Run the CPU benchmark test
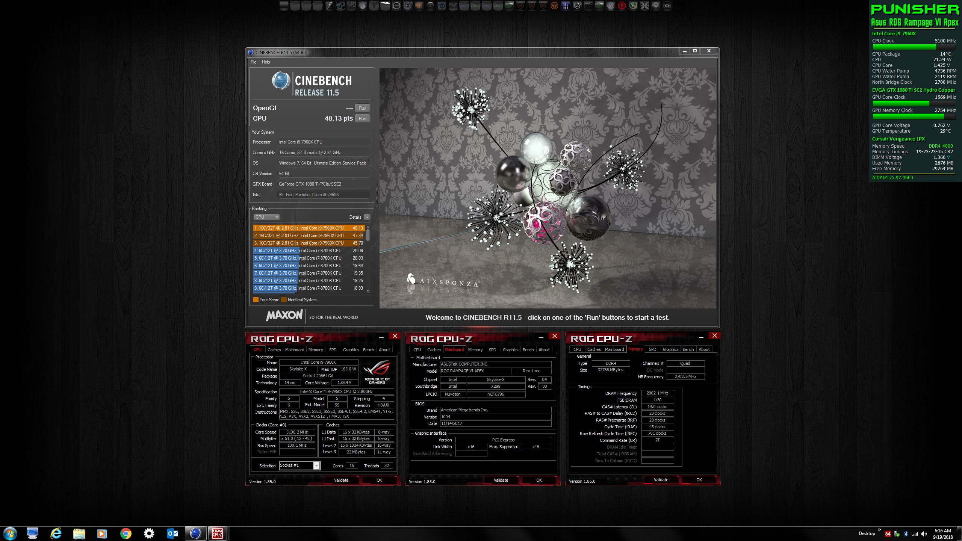 coord(362,119)
